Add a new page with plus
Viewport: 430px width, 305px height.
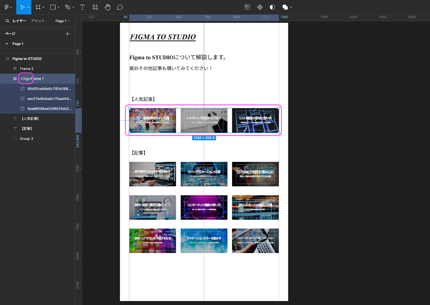coord(67,34)
